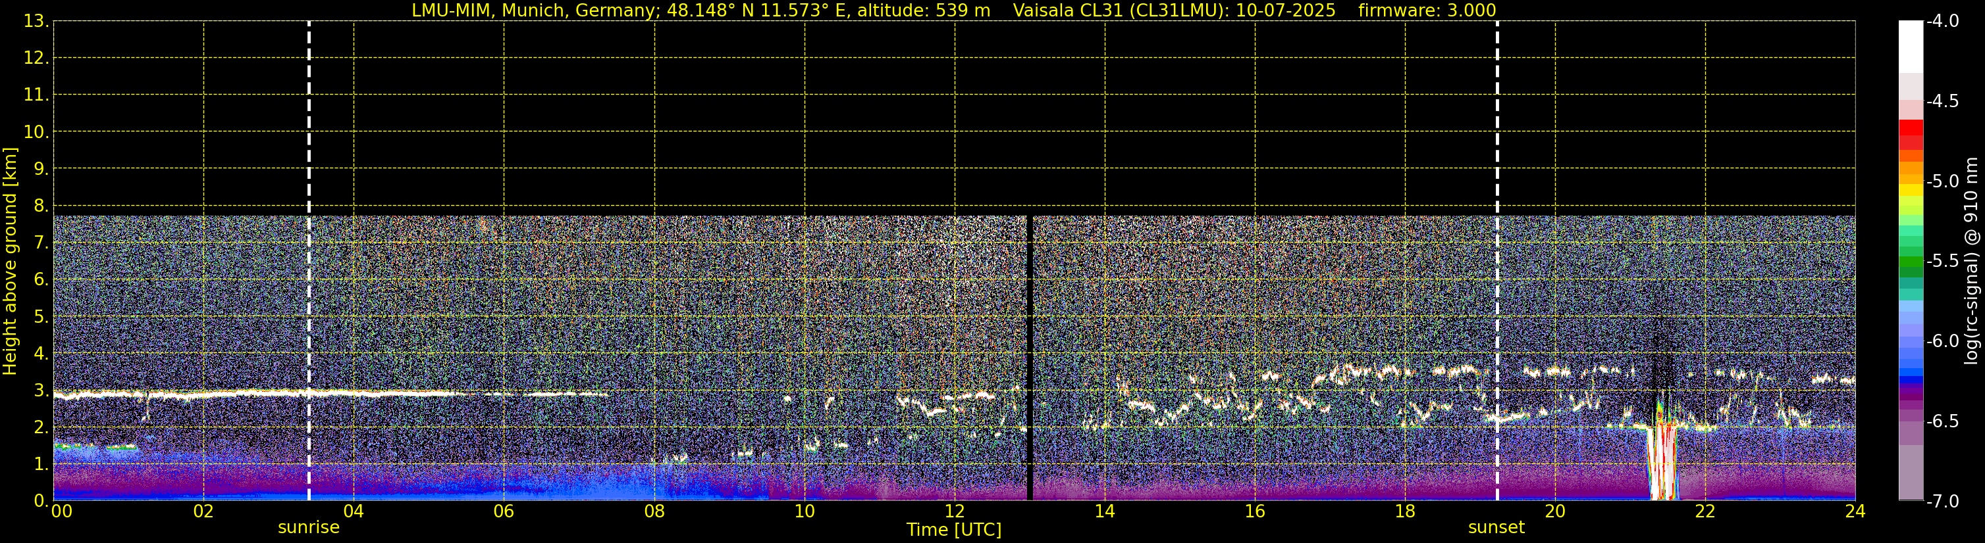
Task: Pick the yellow band in the colorbar
Action: 1910,189
